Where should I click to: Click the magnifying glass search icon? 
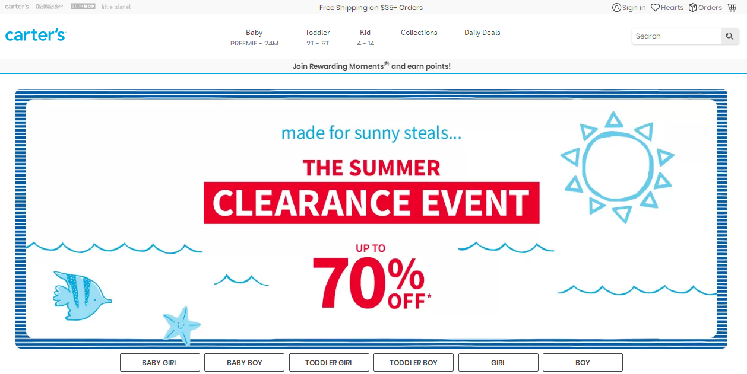tap(730, 36)
